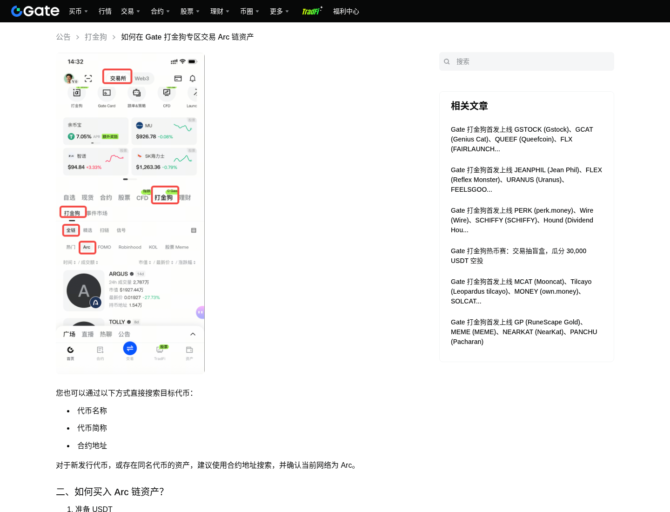
Task: Open the GP, MEME, NEARKAT first-listing article
Action: [527, 332]
